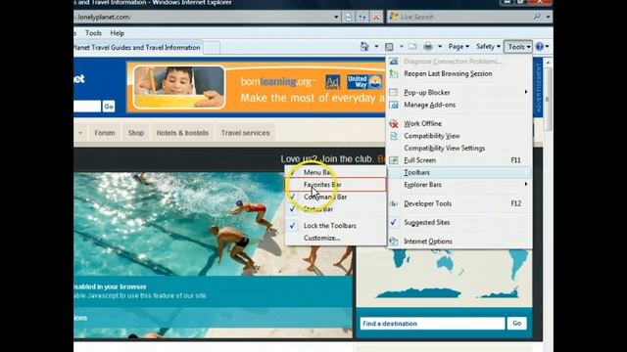Open Developer Tools menu entry

pos(459,203)
